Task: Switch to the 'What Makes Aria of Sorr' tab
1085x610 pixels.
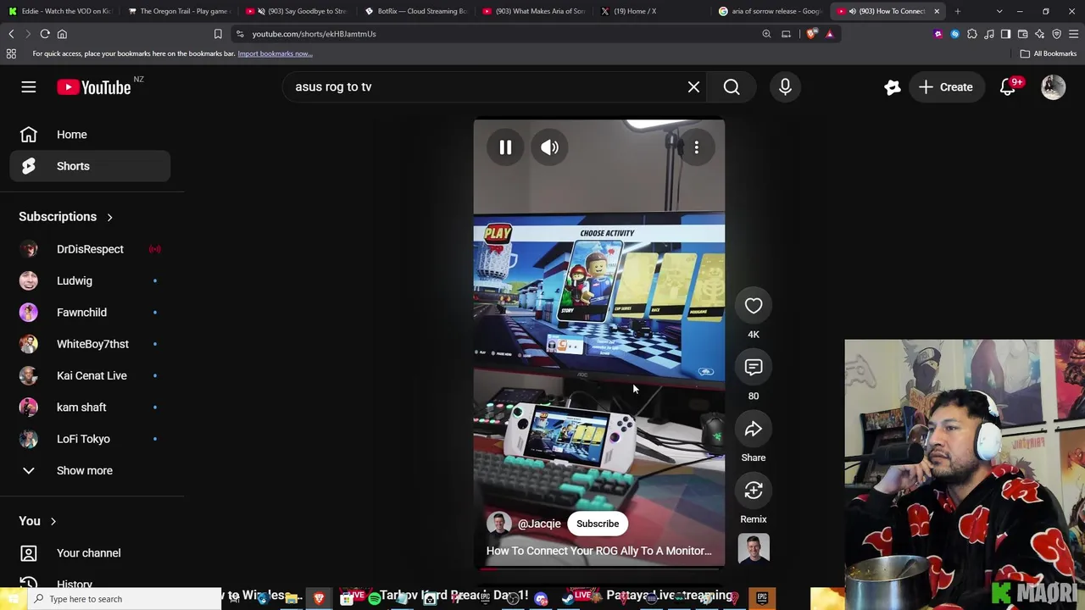Action: point(533,11)
